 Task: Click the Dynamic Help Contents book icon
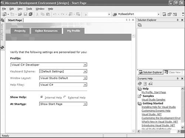pyautogui.click(x=140, y=84)
